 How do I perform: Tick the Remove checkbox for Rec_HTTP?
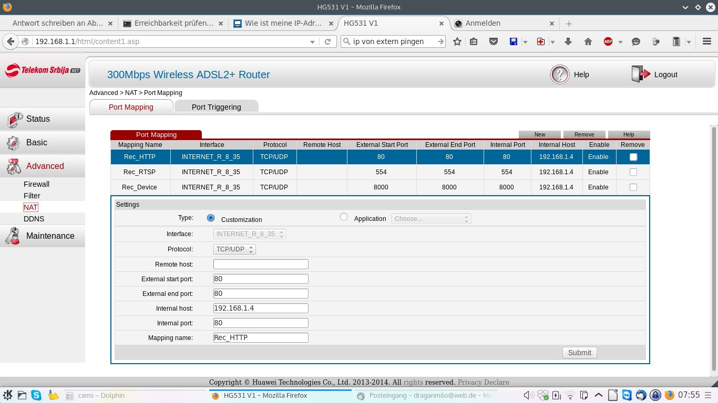633,157
